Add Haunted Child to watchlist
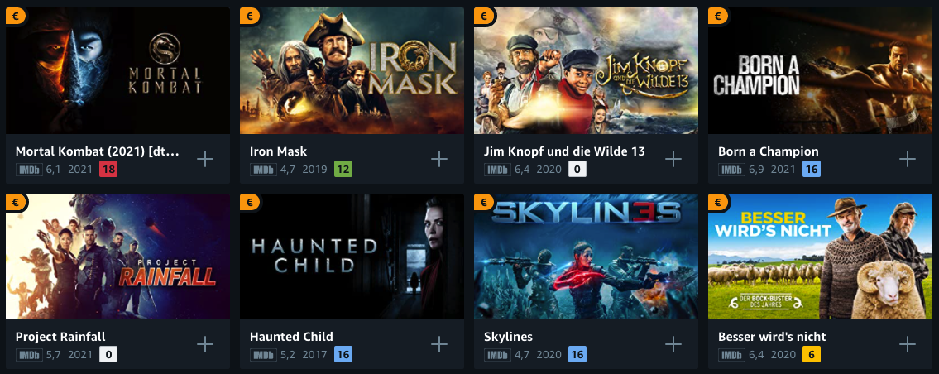Screen dimensions: 939x374 tap(439, 344)
